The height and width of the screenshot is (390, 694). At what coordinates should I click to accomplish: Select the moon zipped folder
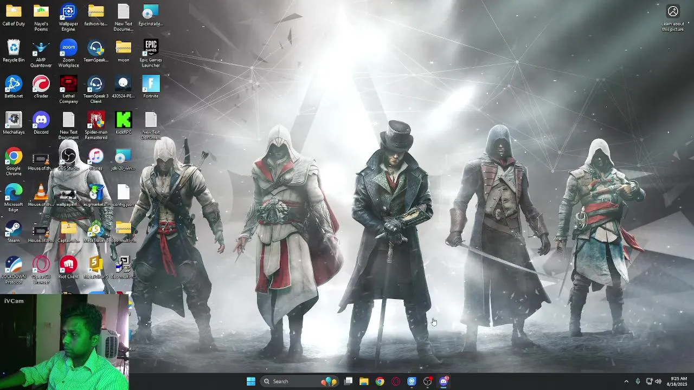click(124, 51)
